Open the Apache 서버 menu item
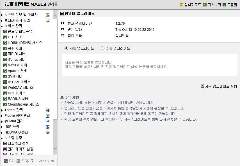This screenshot has height=166, width=240. click(x=17, y=71)
